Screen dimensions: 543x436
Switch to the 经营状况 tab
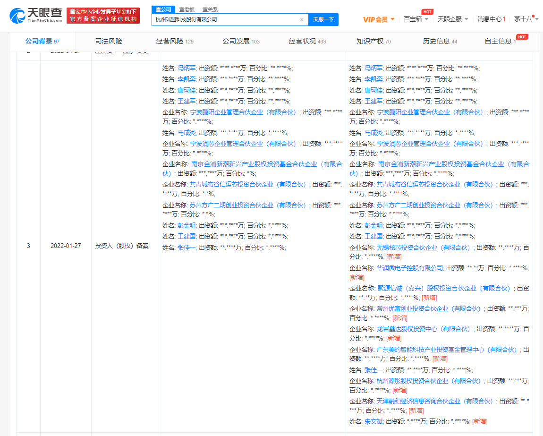(x=307, y=41)
